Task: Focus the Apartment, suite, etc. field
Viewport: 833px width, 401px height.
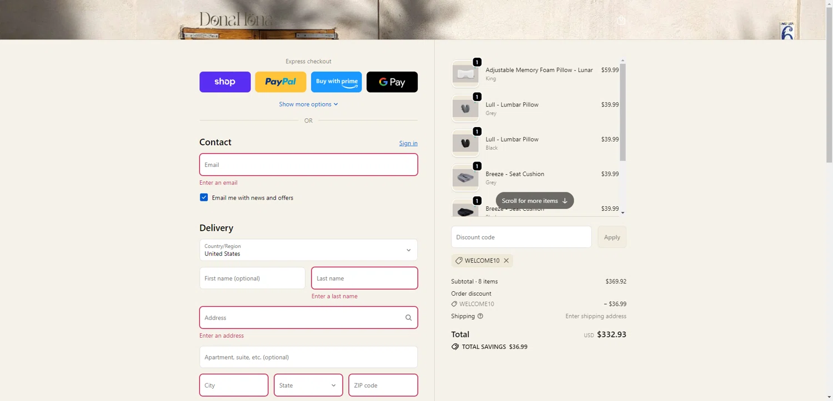Action: pyautogui.click(x=308, y=357)
